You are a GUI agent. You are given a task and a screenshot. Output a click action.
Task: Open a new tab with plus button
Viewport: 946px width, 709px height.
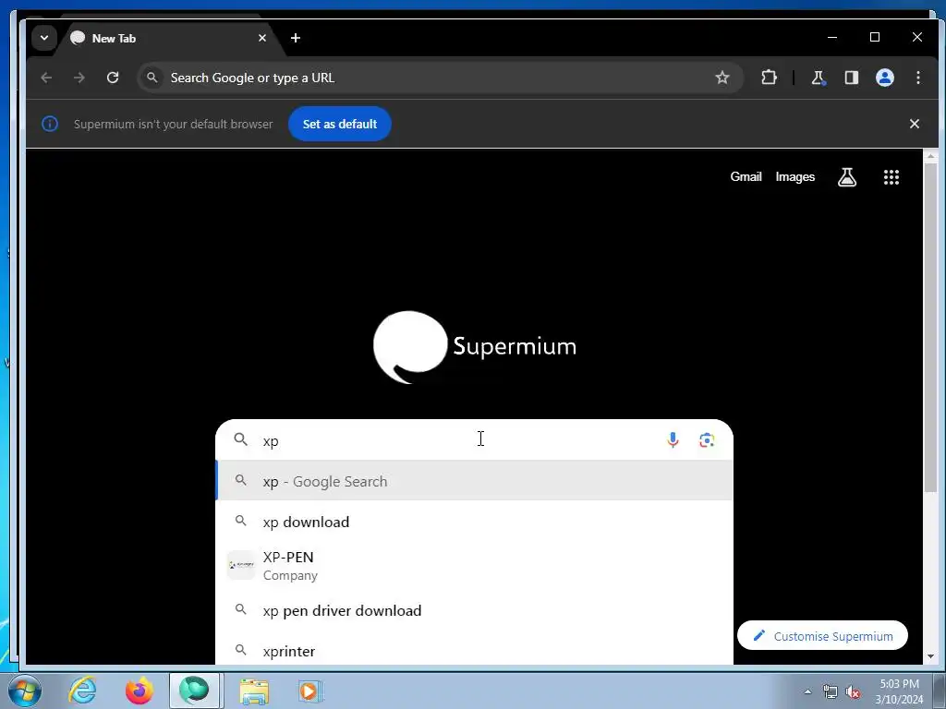296,38
